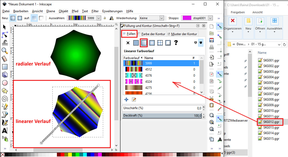Click the scissors cut icon
Viewport: 288px width, 157px height.
212,98
